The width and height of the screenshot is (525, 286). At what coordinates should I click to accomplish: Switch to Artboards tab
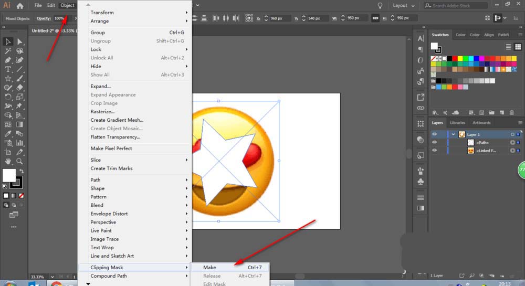pos(481,123)
